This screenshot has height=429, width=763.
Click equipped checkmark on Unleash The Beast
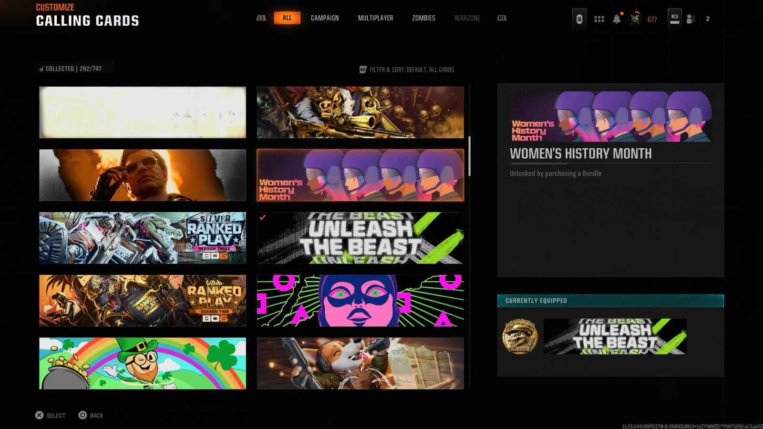(x=263, y=217)
